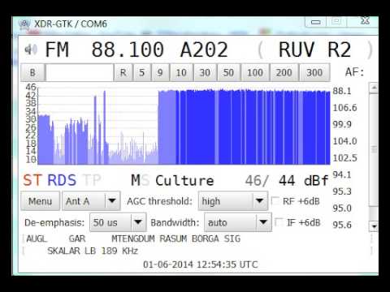Click the AF list scroll down arrow
The height and width of the screenshot is (292, 390).
374,226
